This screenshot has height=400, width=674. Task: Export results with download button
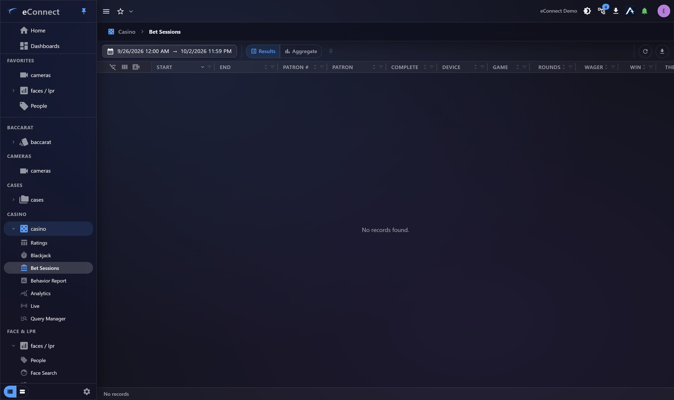[662, 51]
